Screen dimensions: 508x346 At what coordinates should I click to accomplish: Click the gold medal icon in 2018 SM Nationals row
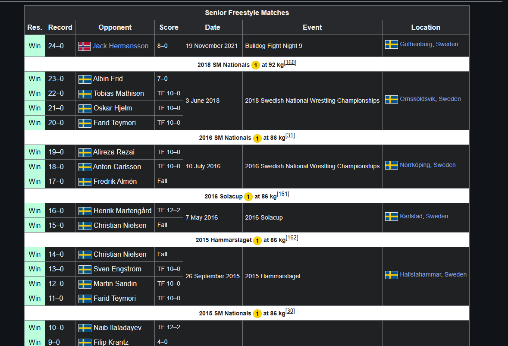tap(256, 65)
